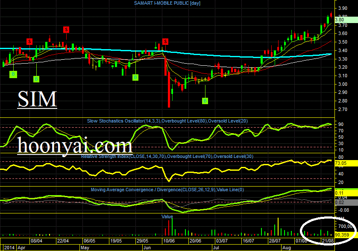Click the highlighted 3.80 current price label

tap(346, 20)
